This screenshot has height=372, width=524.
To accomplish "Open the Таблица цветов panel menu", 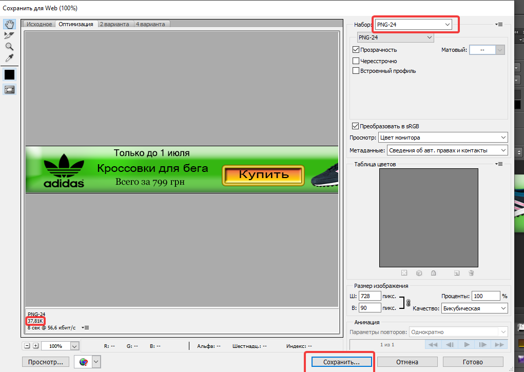I will [x=499, y=164].
